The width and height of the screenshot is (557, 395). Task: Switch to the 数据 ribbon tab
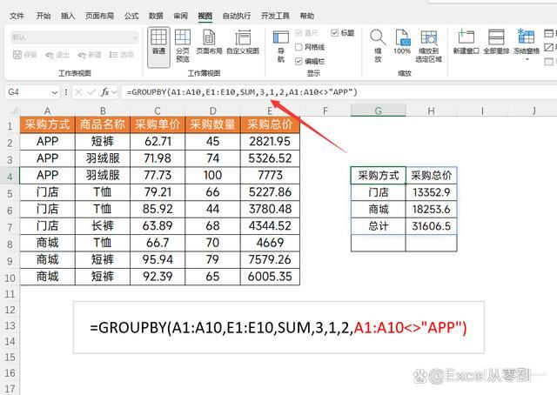(x=156, y=16)
